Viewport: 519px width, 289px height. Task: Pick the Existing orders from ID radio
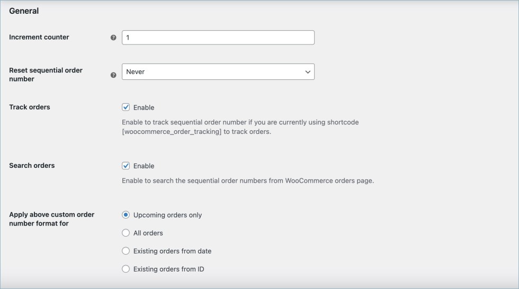pos(126,269)
